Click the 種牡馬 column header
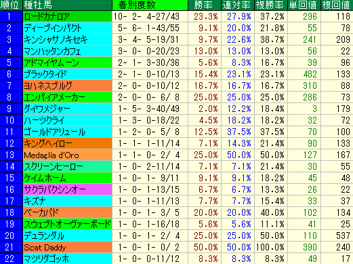The image size is (353, 264). pos(67,5)
